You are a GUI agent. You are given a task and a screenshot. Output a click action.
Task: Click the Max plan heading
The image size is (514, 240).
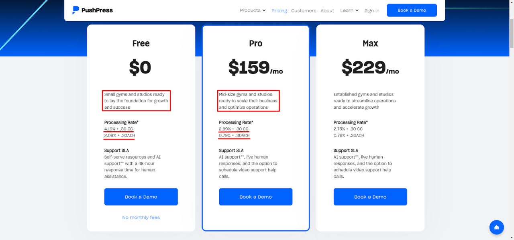tap(370, 43)
